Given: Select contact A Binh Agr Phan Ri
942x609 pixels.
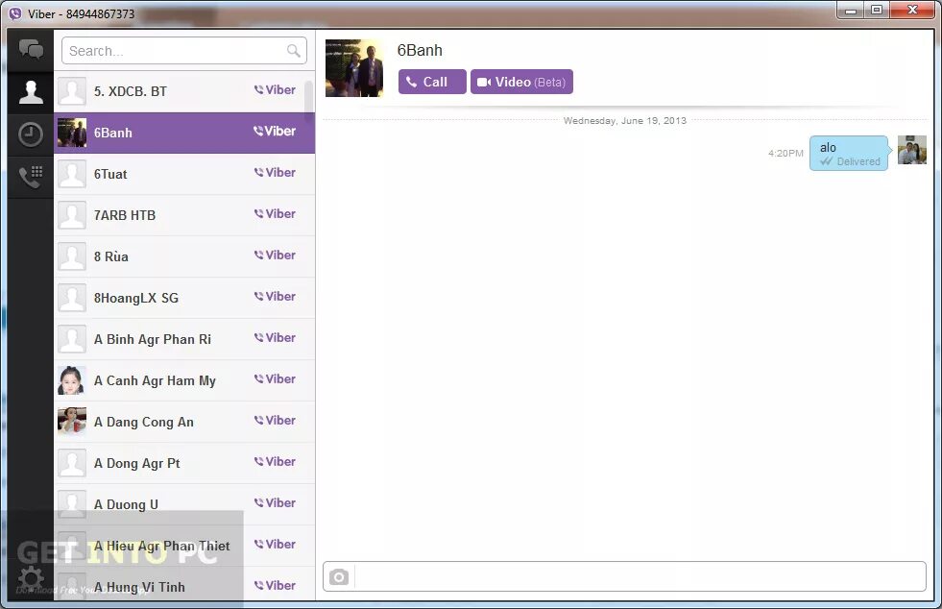Looking at the screenshot, I should click(x=184, y=340).
